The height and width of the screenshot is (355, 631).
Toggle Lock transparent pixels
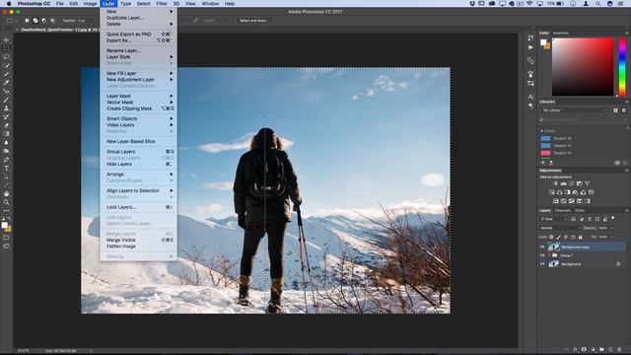tap(551, 237)
